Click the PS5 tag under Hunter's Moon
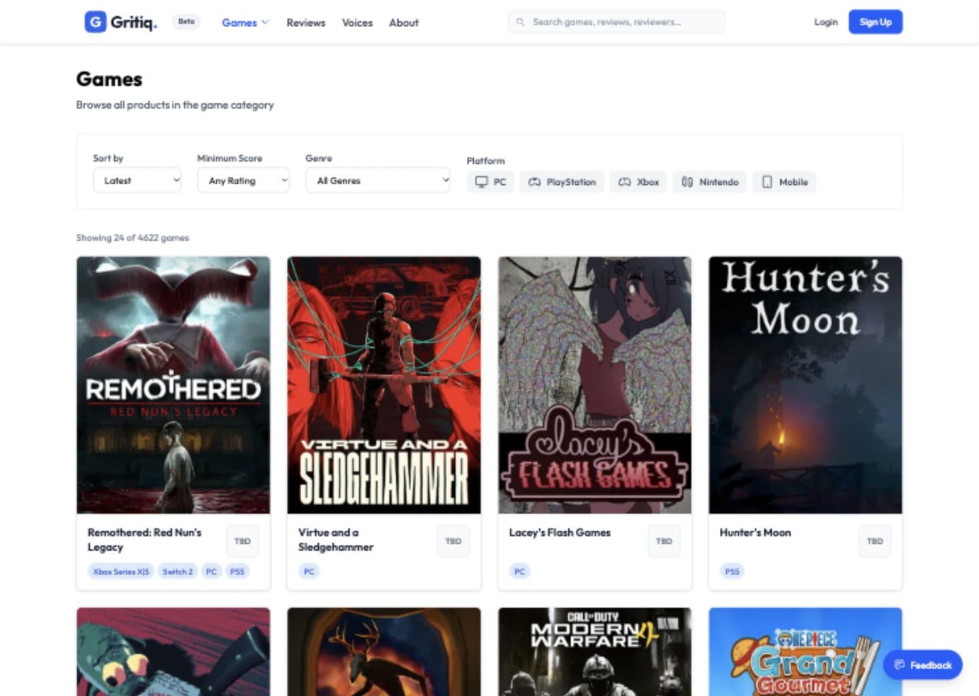Screen dimensions: 979x696 click(732, 572)
